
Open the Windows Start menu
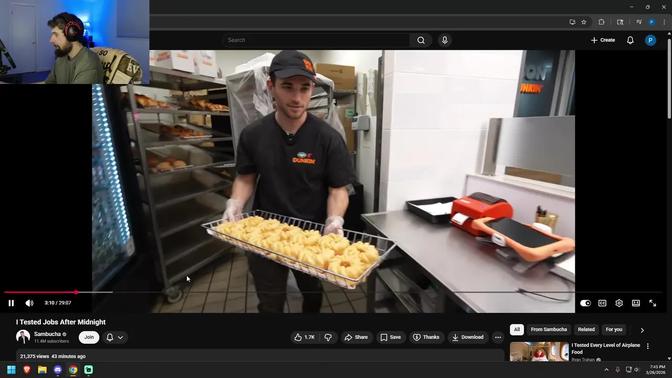[11, 370]
